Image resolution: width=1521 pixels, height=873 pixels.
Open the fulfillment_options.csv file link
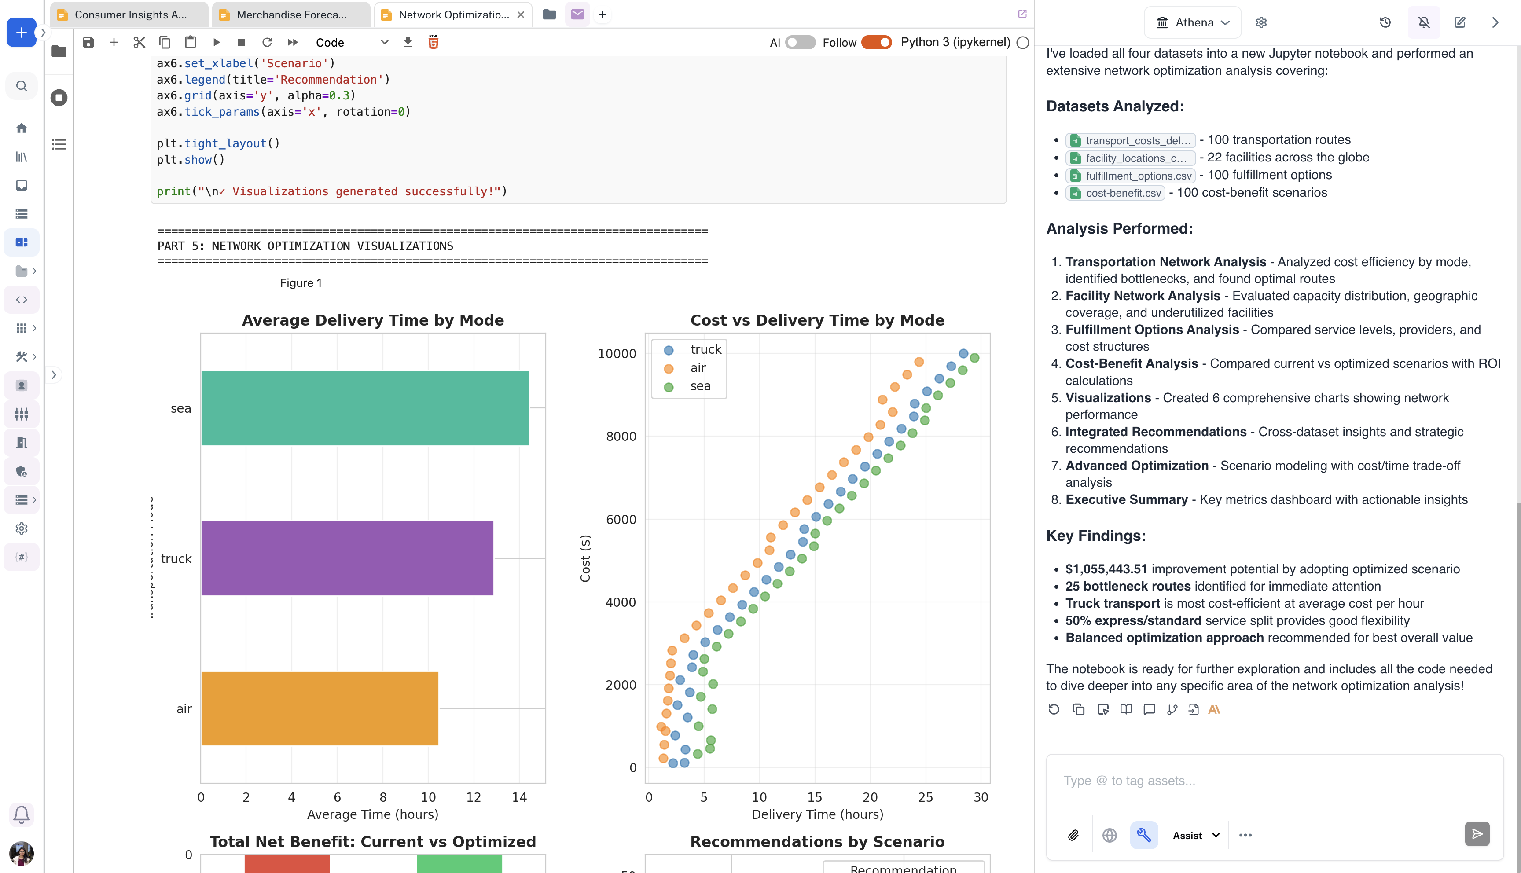(x=1131, y=176)
